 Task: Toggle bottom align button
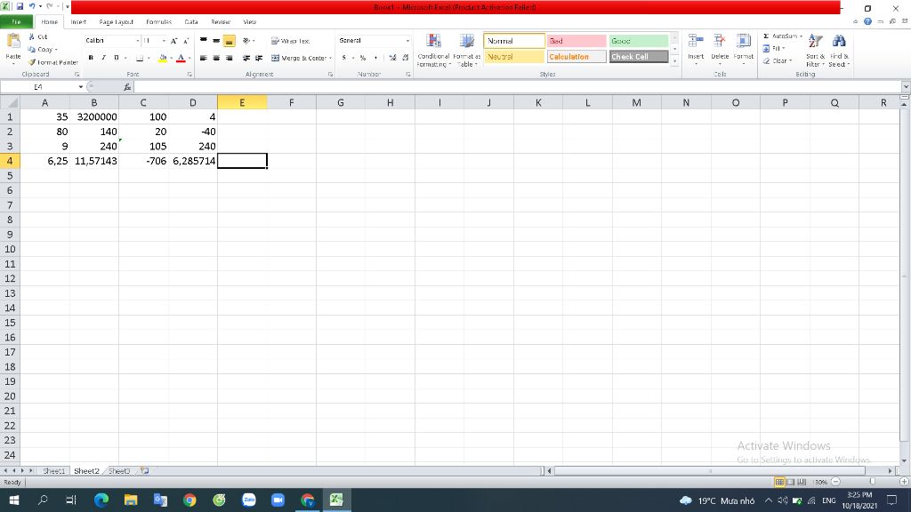click(229, 41)
